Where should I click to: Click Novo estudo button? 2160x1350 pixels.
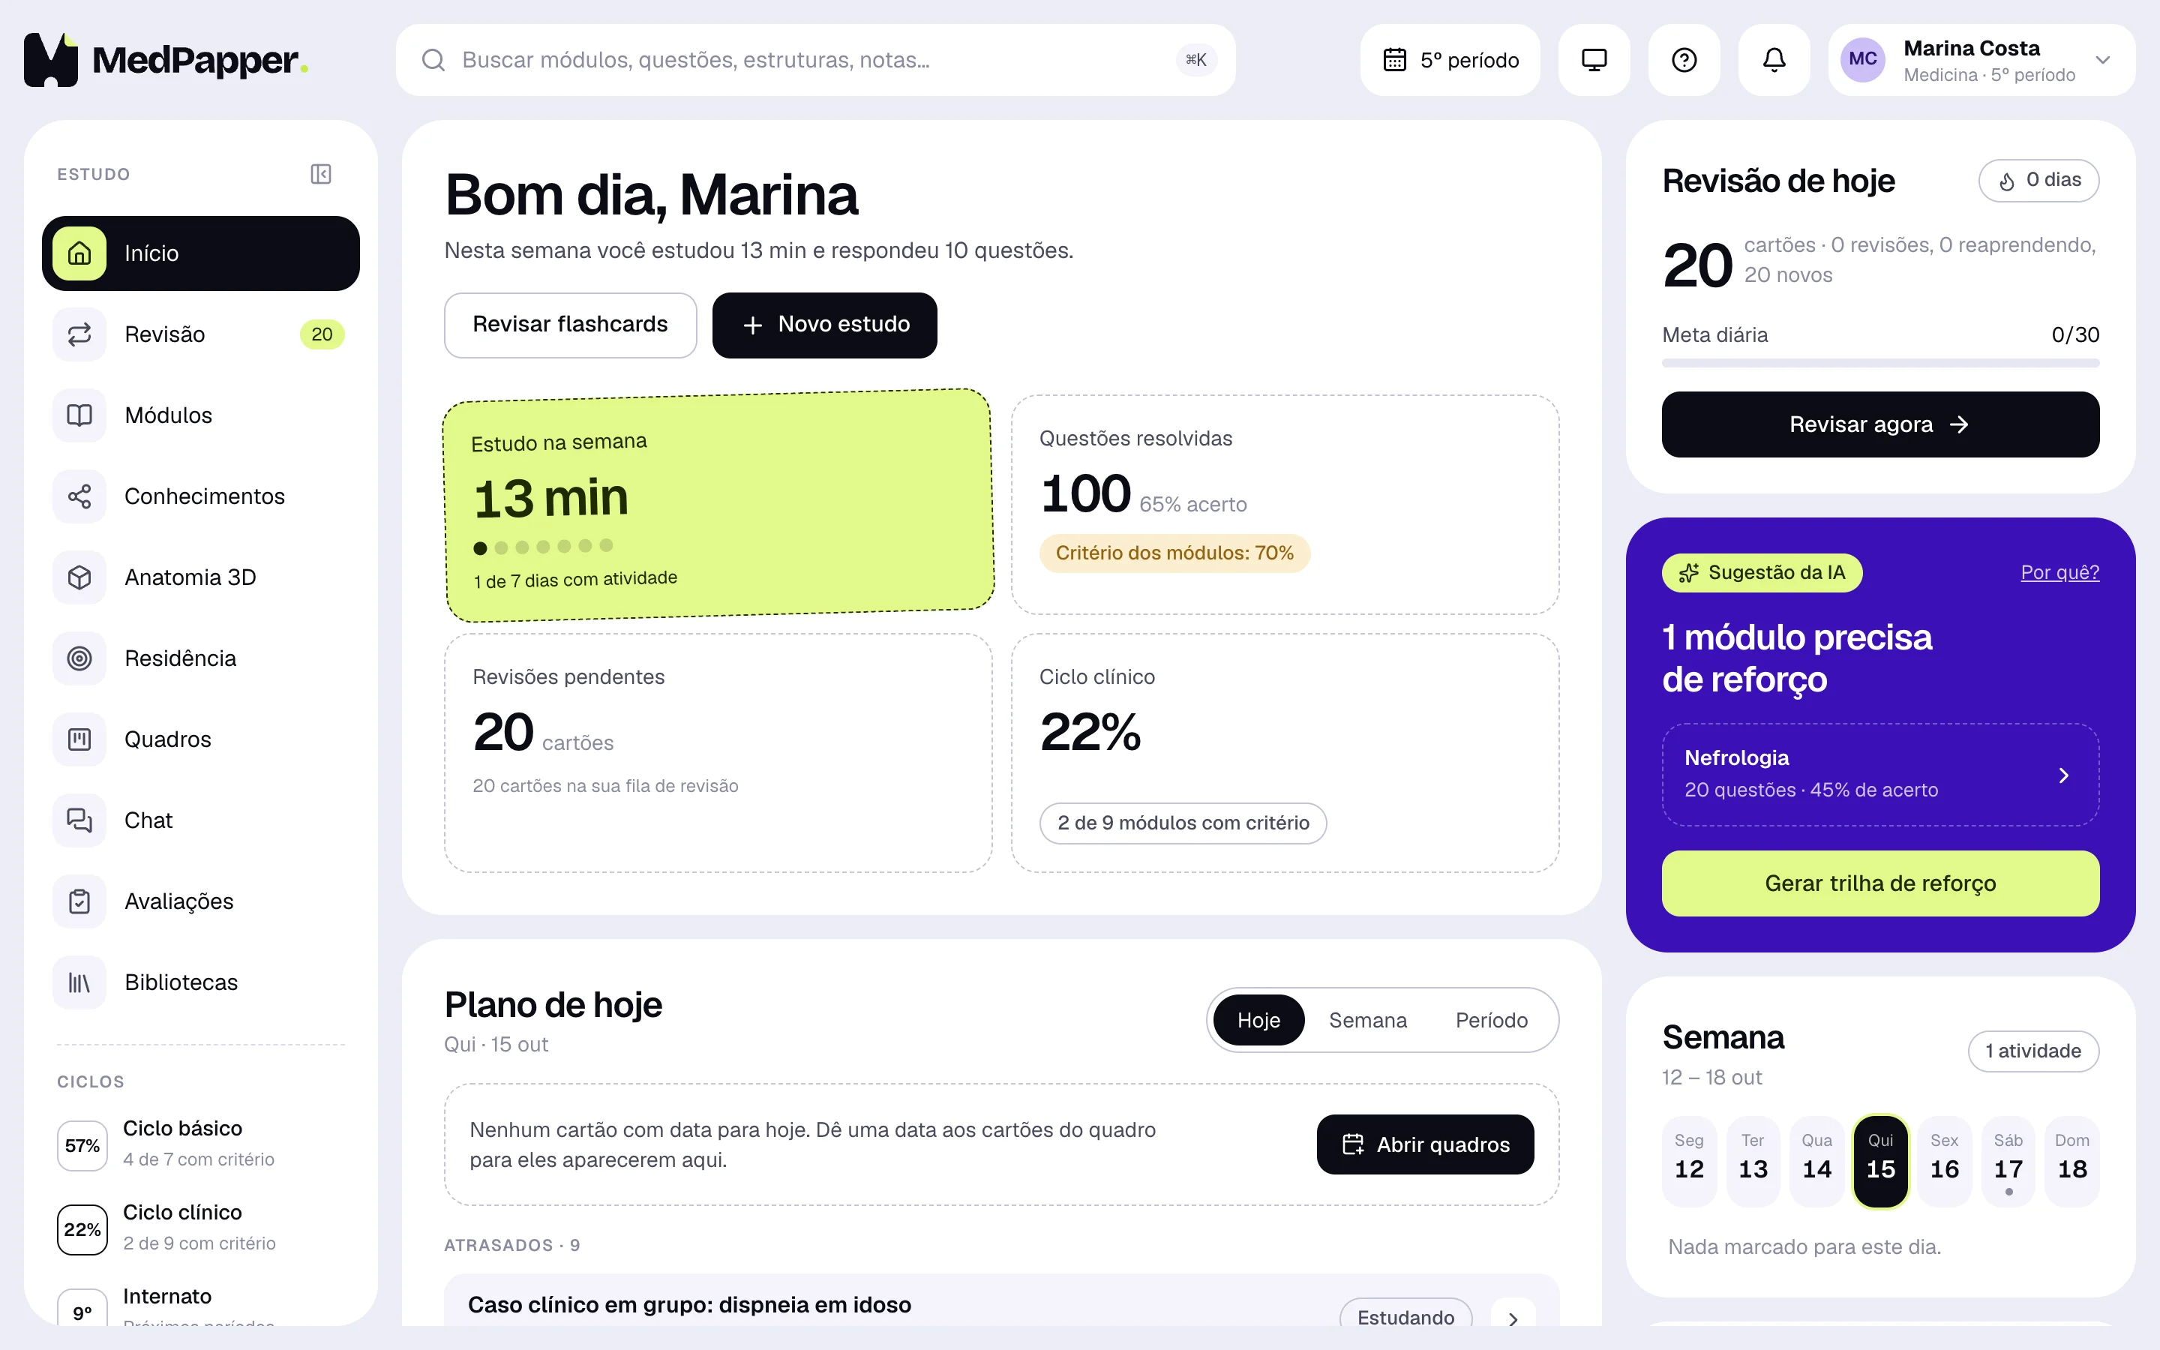click(825, 325)
